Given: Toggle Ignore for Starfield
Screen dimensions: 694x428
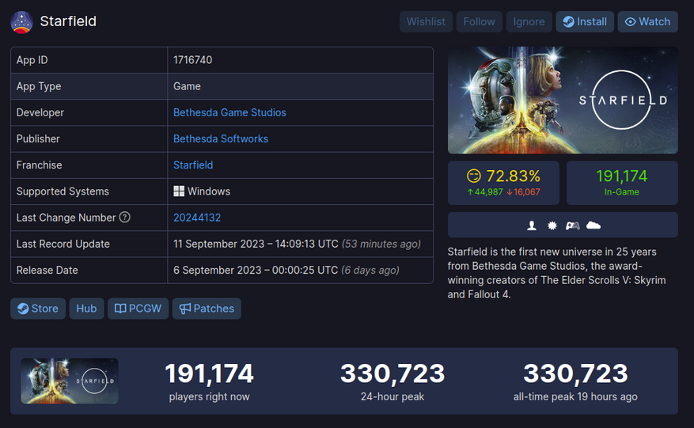Looking at the screenshot, I should 529,21.
